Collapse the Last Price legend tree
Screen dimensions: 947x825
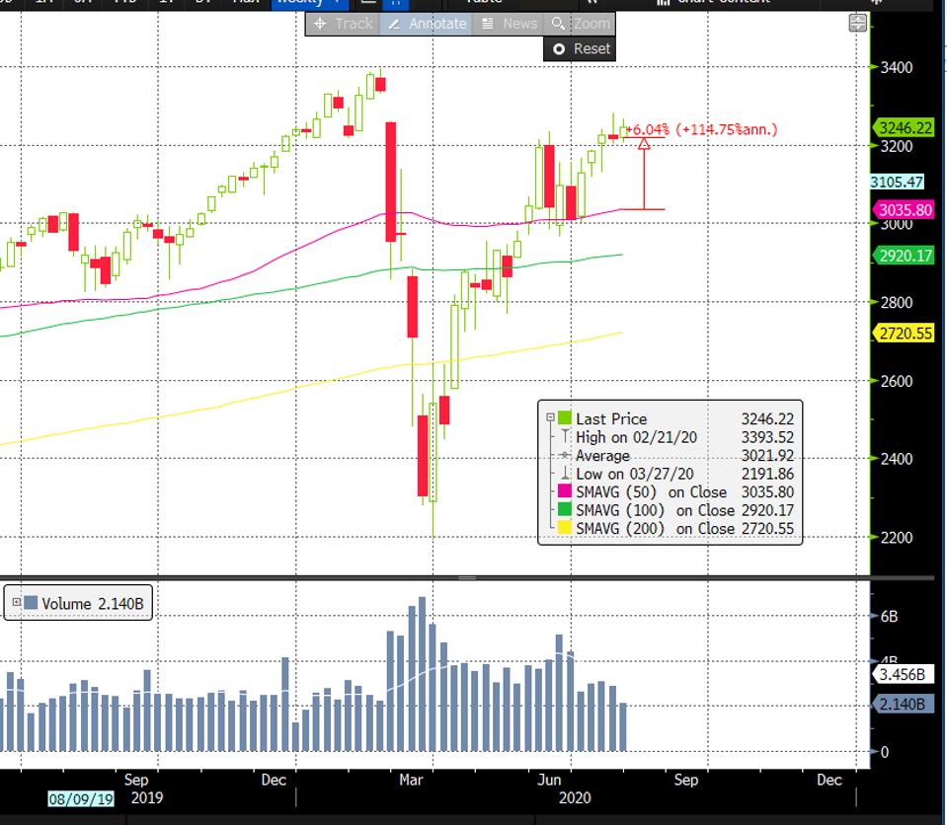(550, 417)
